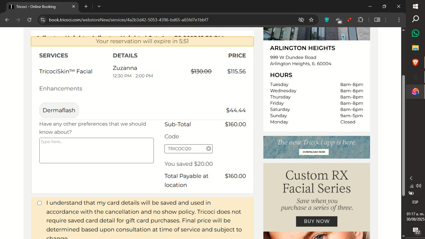The height and width of the screenshot is (239, 425).
Task: Toggle the browser side panel icon
Action: (x=377, y=20)
